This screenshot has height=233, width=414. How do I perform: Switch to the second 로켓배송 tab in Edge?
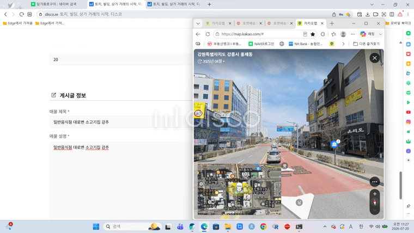(280, 23)
